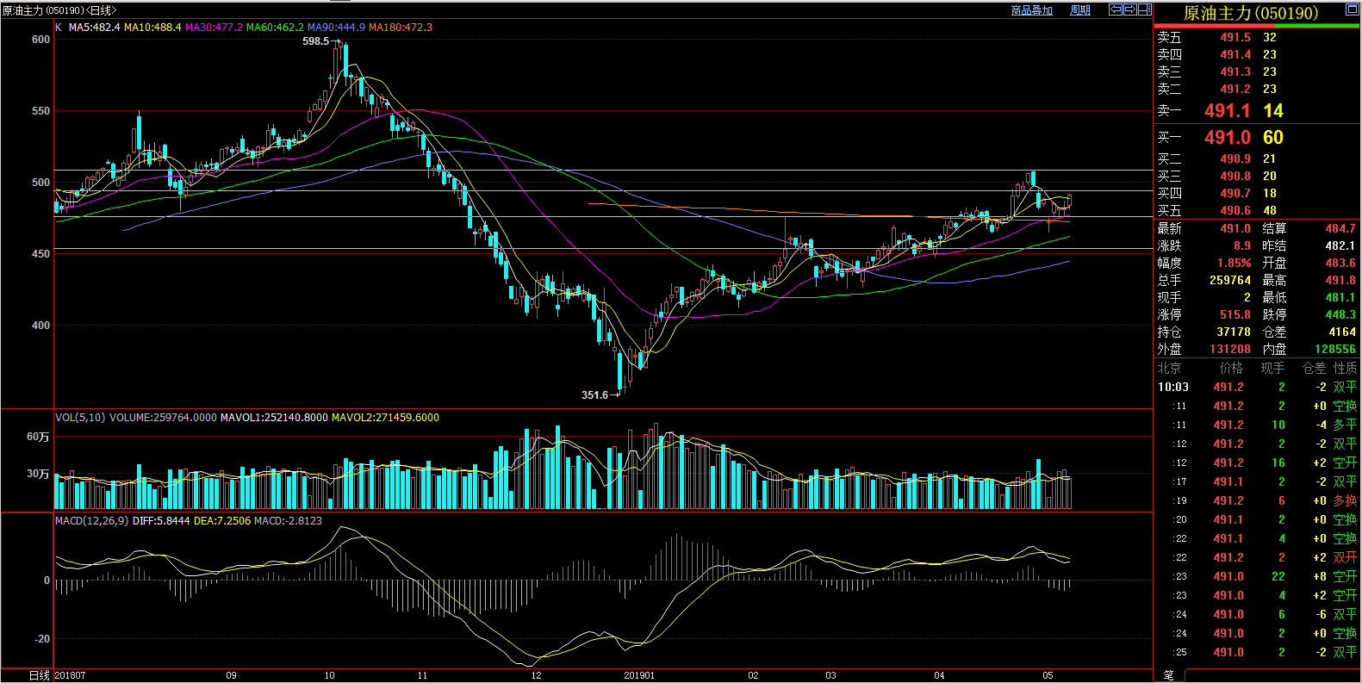Select the 卖一 491.1 best ask row

click(x=1256, y=110)
